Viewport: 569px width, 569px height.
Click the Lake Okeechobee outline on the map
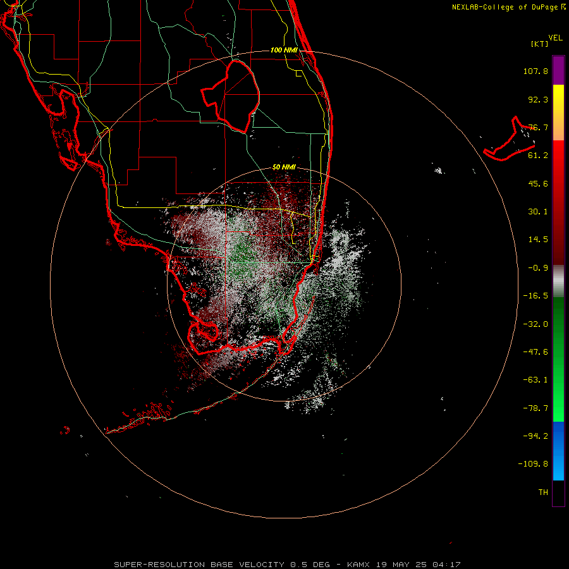coord(231,96)
